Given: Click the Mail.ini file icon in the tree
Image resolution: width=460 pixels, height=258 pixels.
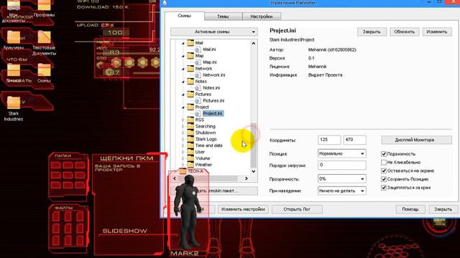Looking at the screenshot, I should click(x=198, y=49).
